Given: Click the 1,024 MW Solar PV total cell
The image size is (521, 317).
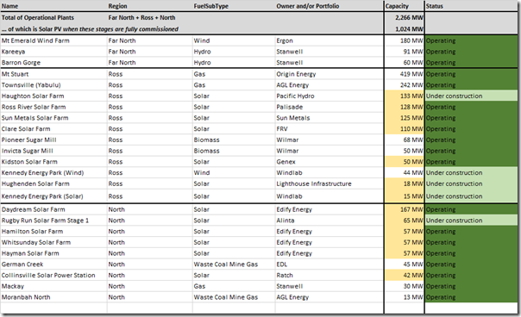Looking at the screenshot, I should tap(404, 29).
